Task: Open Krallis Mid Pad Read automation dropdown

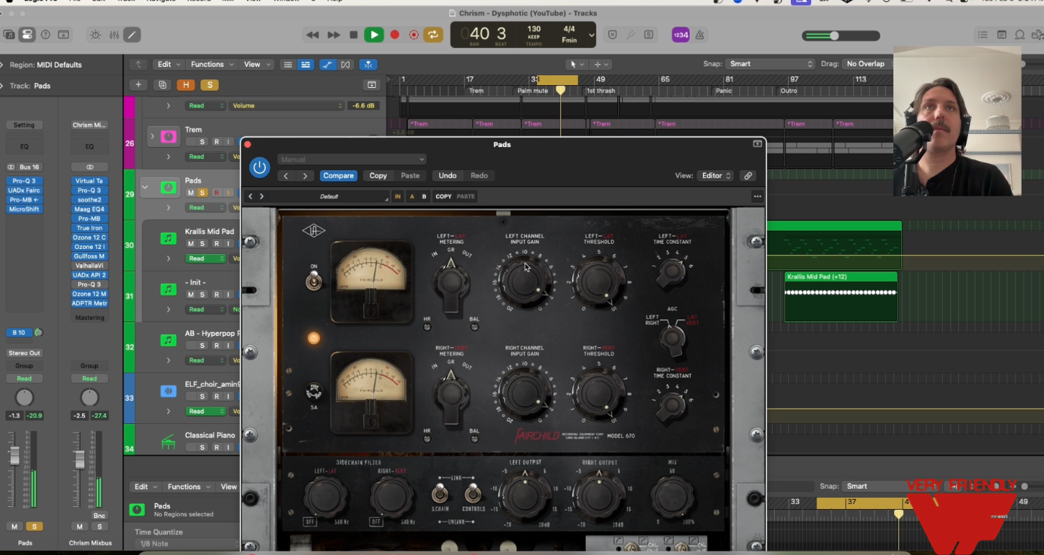Action: point(206,258)
